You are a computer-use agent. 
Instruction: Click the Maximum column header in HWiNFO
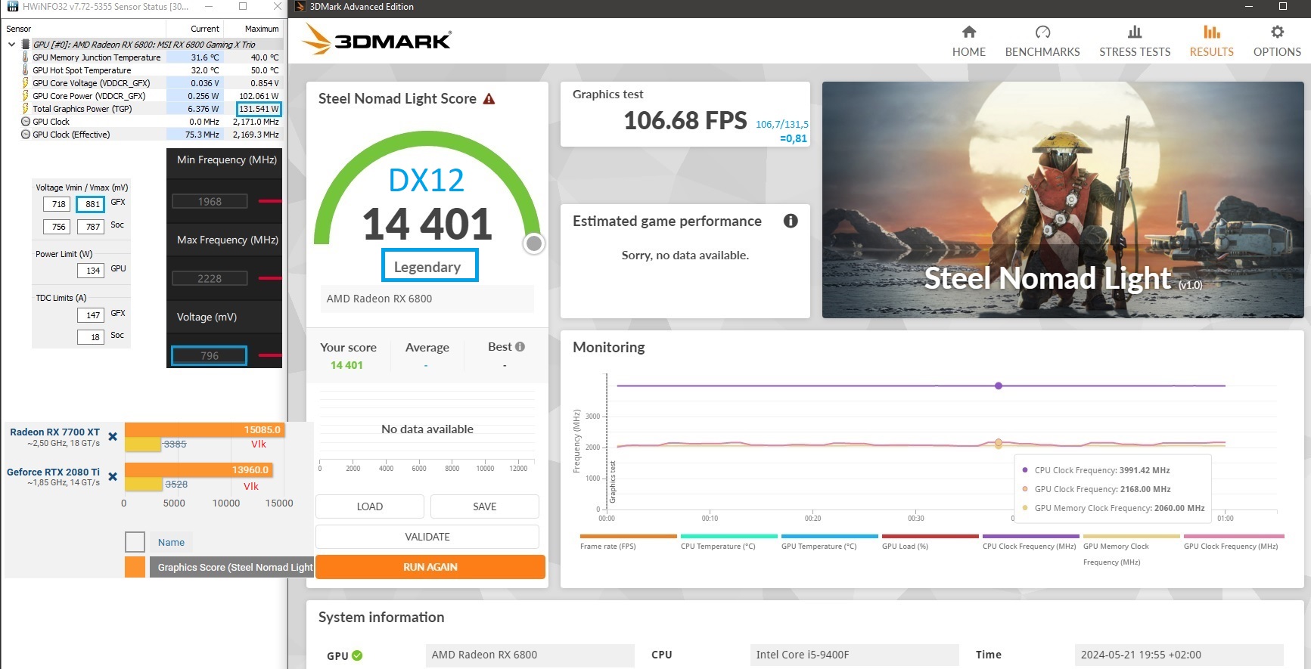[262, 29]
